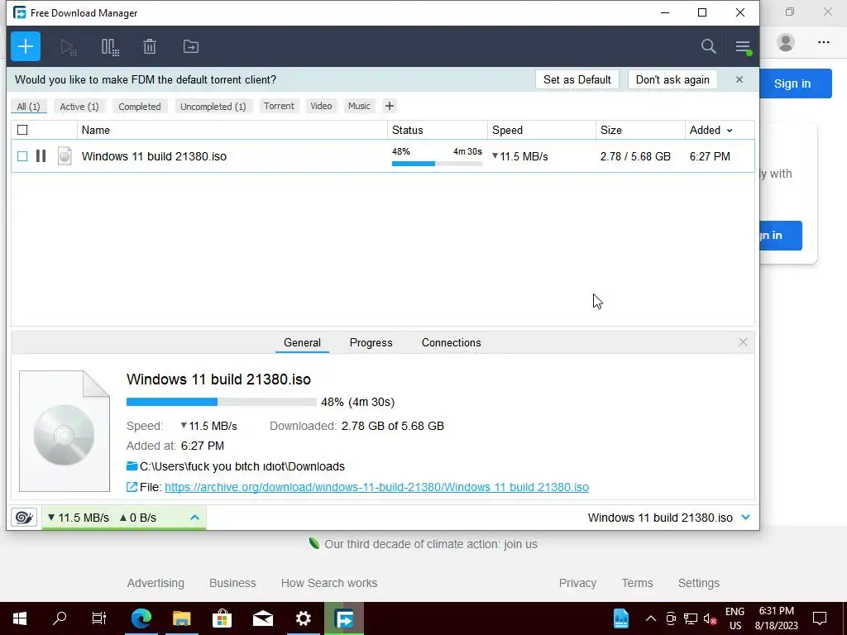Sort by the Speed column header
The width and height of the screenshot is (847, 635).
click(x=542, y=130)
